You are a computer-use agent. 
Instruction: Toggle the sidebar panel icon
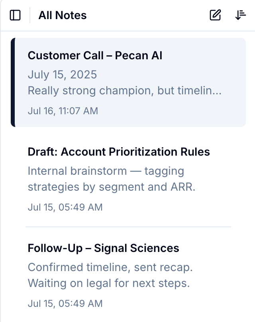15,16
